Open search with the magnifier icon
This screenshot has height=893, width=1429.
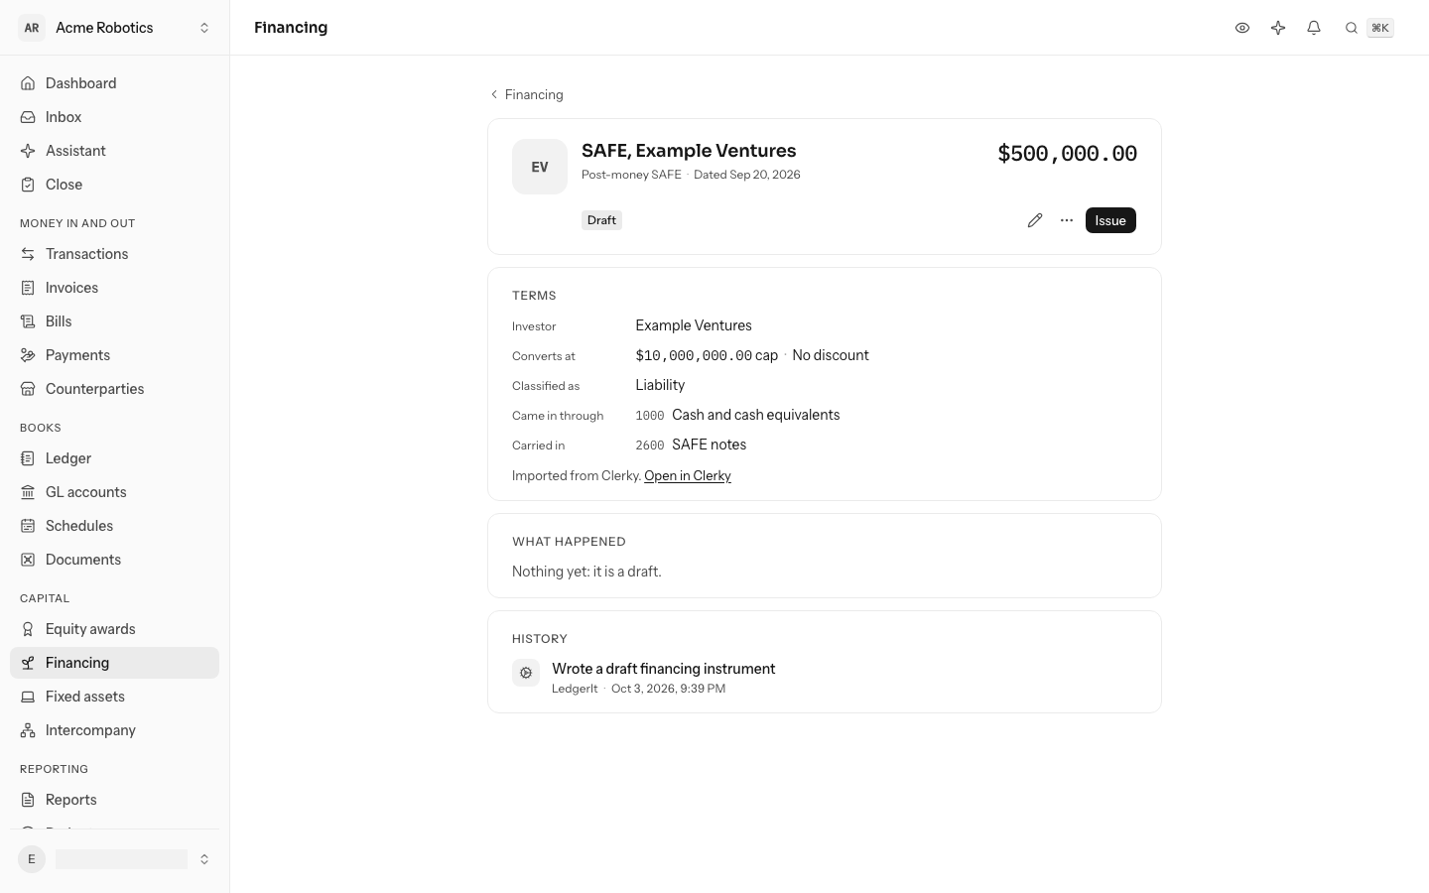pyautogui.click(x=1352, y=28)
